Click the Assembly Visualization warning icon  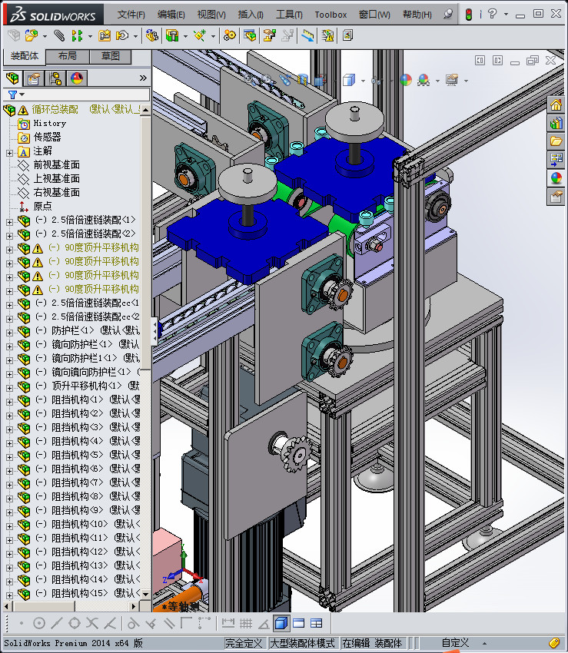tap(327, 36)
